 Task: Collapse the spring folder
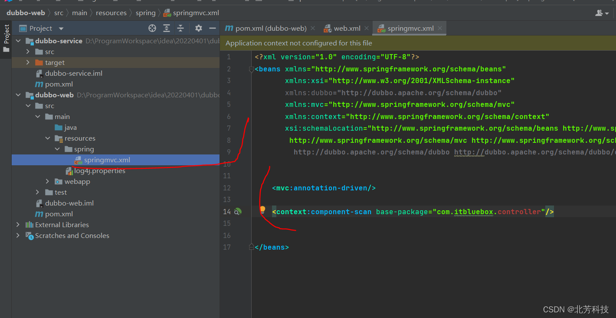coord(57,149)
